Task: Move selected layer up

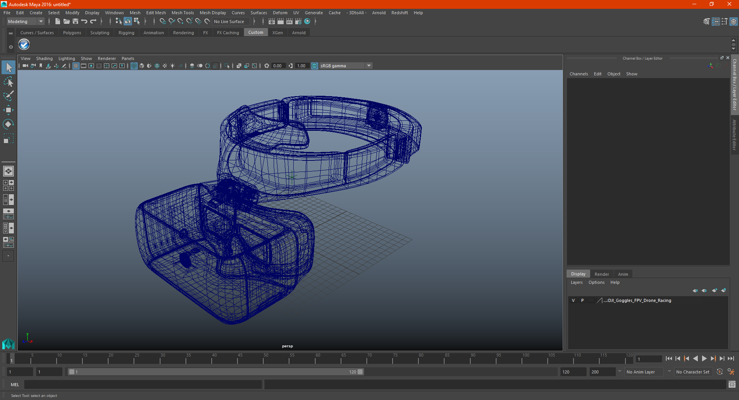Action: tap(695, 290)
